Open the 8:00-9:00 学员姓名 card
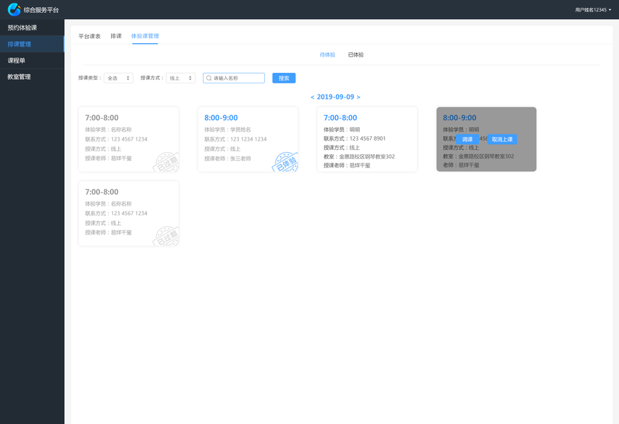The image size is (619, 424). pos(248,139)
